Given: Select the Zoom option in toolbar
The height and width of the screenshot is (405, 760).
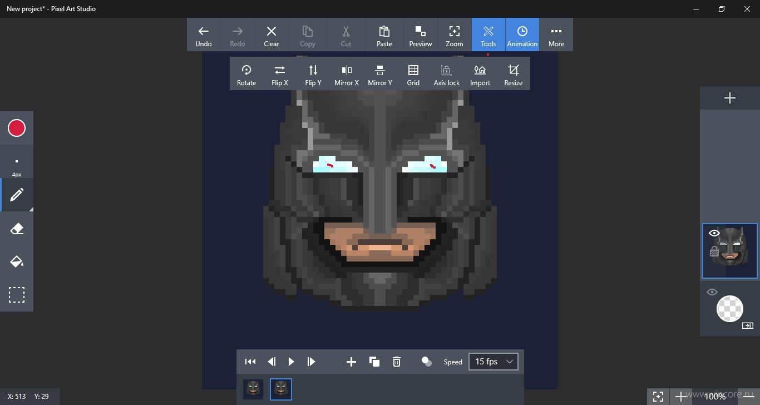Looking at the screenshot, I should 455,34.
